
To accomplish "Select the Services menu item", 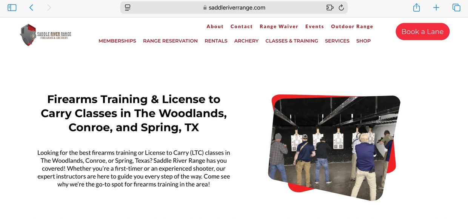I will [337, 41].
